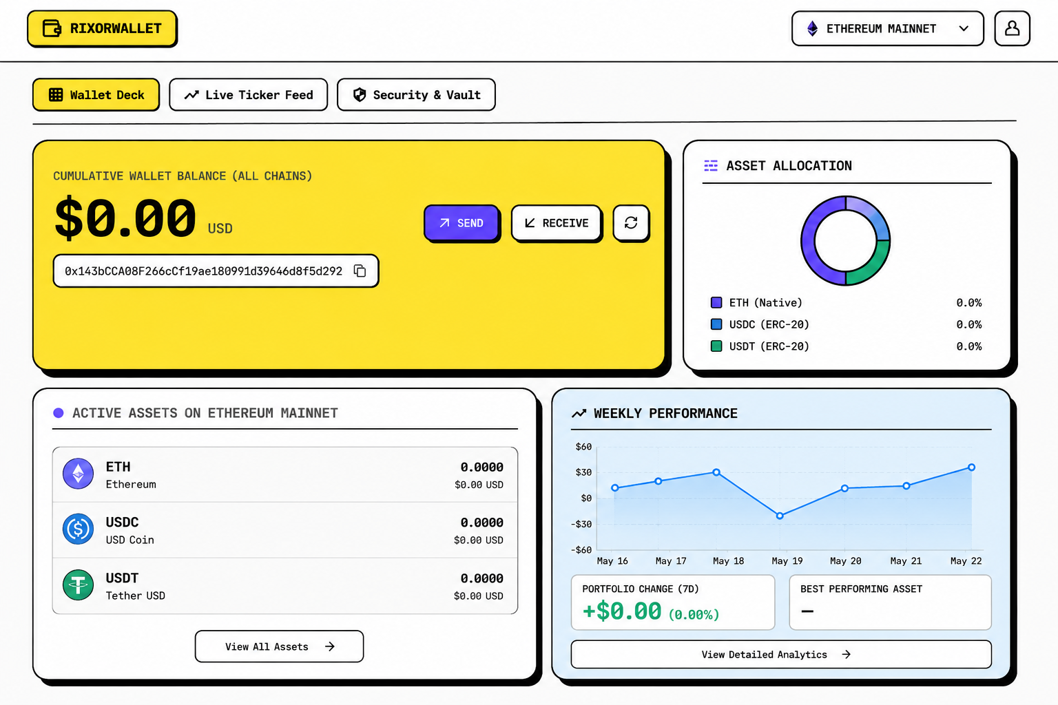Switch to the Wallet Deck tab
1058x705 pixels.
(x=96, y=94)
